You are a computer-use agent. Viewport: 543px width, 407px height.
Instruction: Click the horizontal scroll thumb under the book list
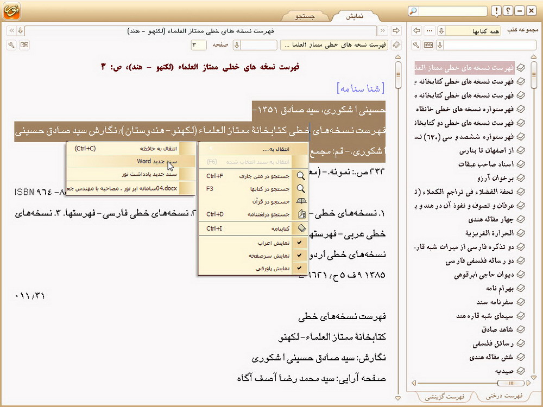point(511,383)
